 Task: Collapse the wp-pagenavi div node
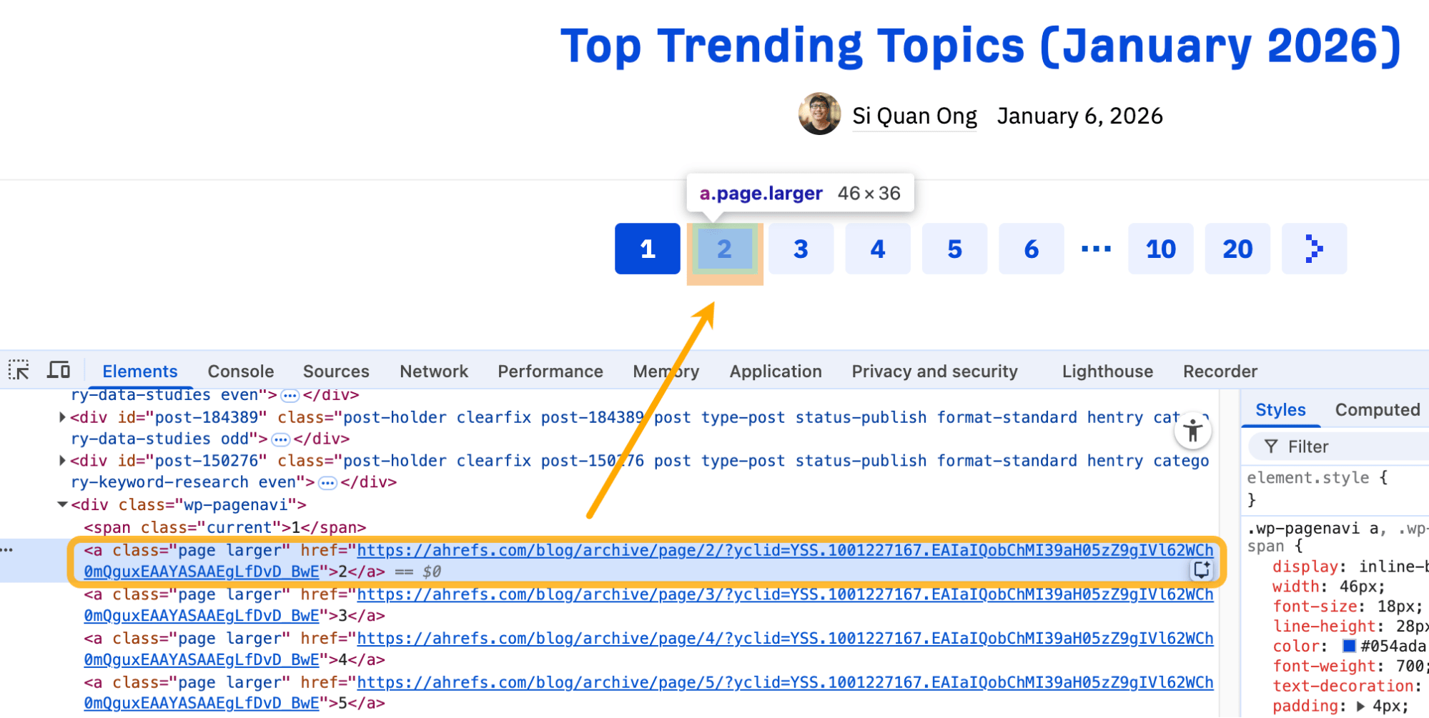(x=62, y=505)
